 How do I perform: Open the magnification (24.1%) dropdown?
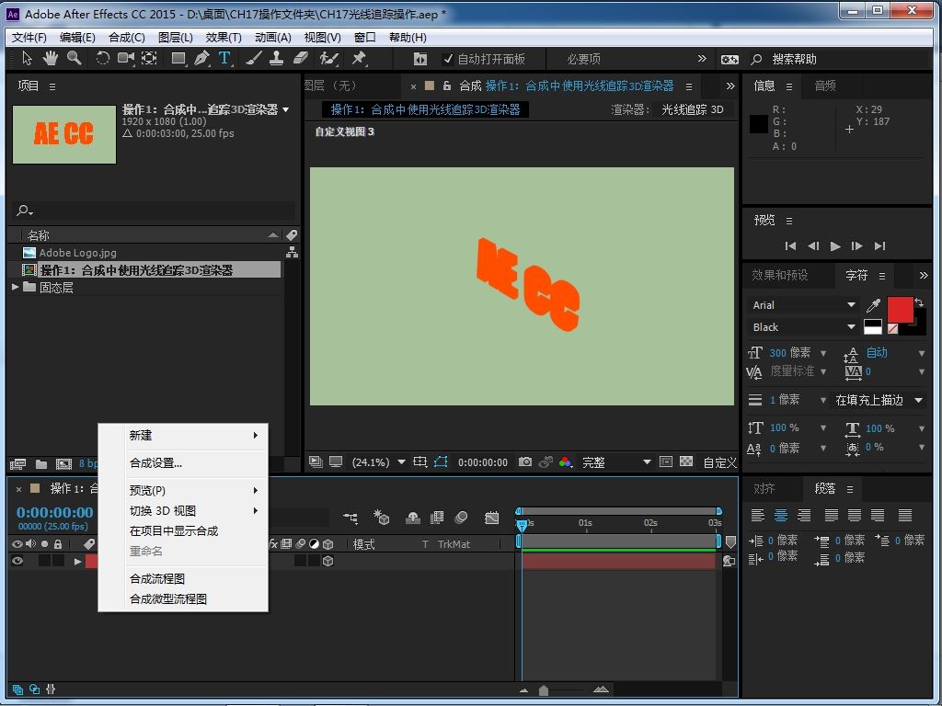click(378, 462)
